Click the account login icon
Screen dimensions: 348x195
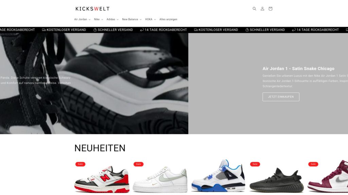point(262,8)
